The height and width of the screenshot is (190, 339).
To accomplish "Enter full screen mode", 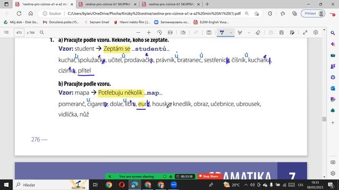I will (305, 33).
